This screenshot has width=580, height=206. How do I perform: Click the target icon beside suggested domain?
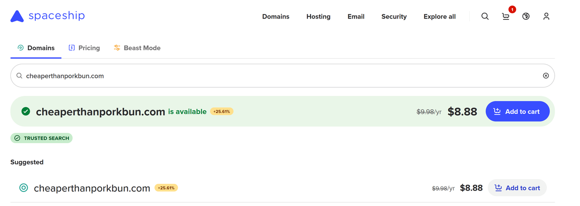pyautogui.click(x=24, y=188)
